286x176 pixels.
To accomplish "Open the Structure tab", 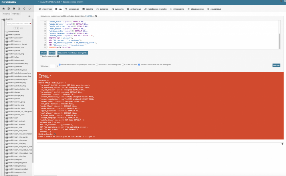I will (45, 9).
